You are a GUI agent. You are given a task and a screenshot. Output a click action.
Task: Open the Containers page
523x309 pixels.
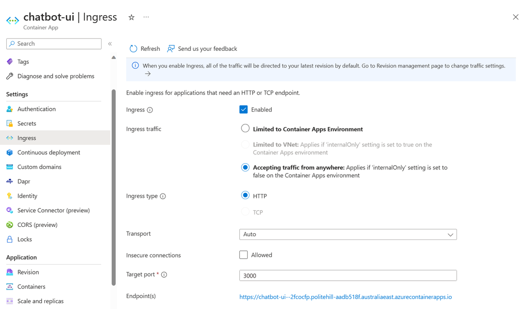pyautogui.click(x=31, y=287)
